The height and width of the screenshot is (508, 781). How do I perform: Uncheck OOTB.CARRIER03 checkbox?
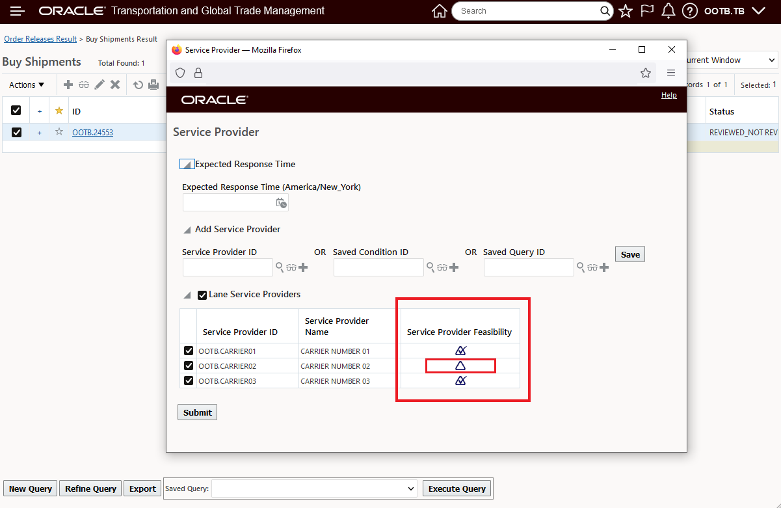[189, 381]
